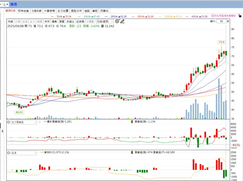The image size is (243, 181).
Task: Click the 累計買賣超(張) 5,281 legend
Action: click(x=58, y=122)
